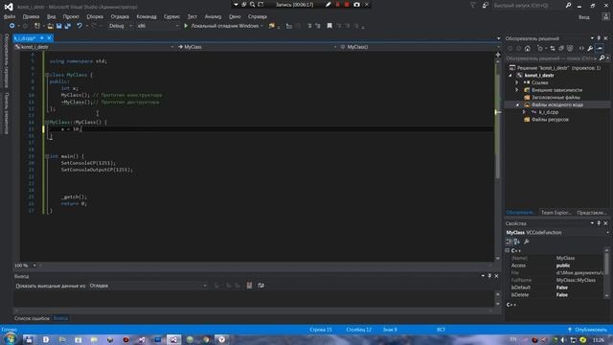The width and height of the screenshot is (613, 345).
Task: Click the Navigate Backward icon in toolbar
Action: [11, 26]
